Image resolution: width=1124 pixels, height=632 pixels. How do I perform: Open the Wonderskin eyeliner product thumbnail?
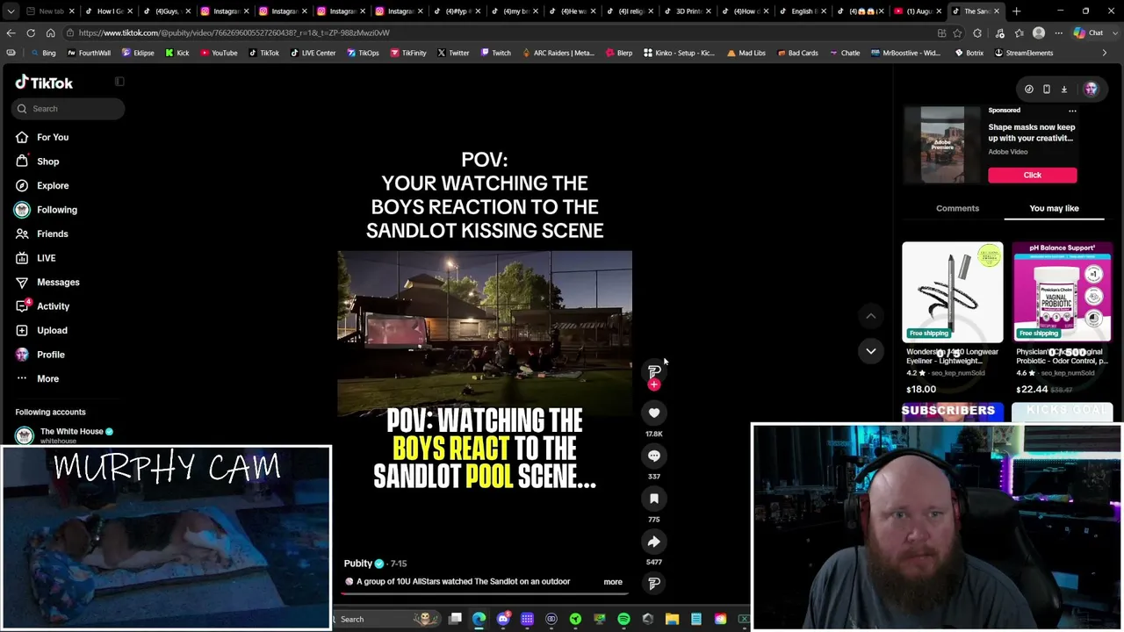coord(952,292)
